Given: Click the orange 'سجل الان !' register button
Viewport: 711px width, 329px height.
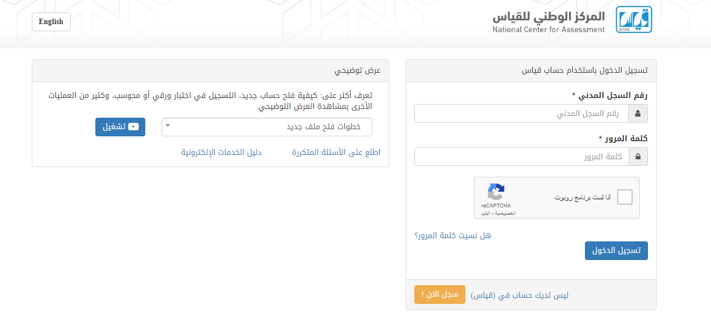Looking at the screenshot, I should pos(440,295).
